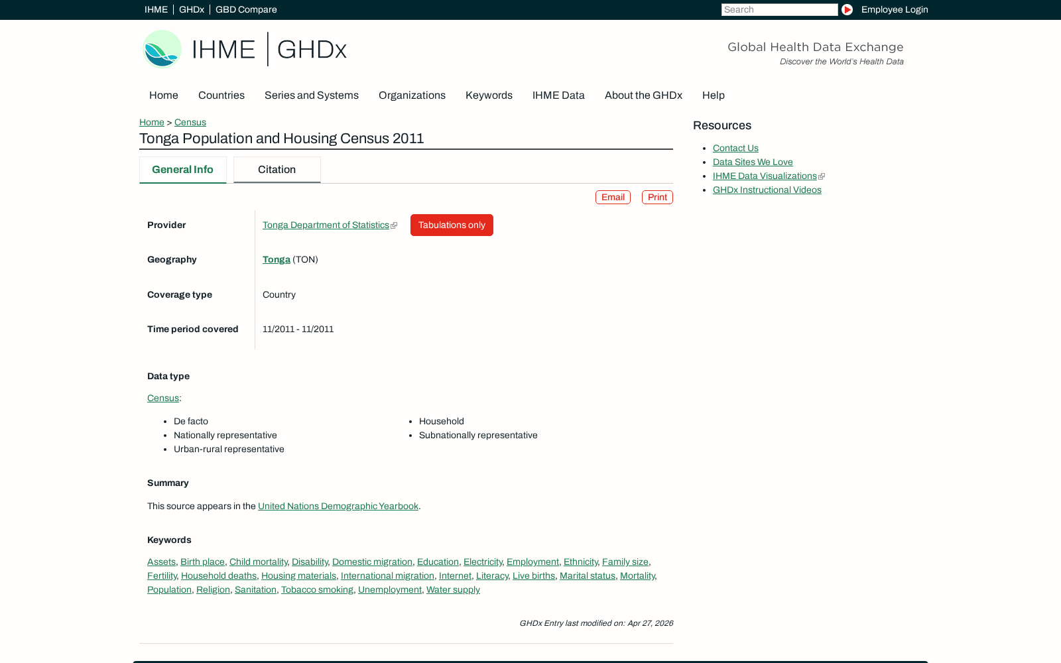This screenshot has height=663, width=1061.
Task: Click the Birth place keyword
Action: coord(202,562)
